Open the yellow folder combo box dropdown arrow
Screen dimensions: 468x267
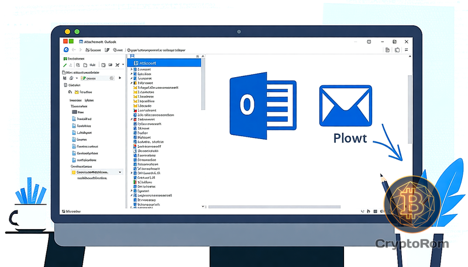[120, 172]
